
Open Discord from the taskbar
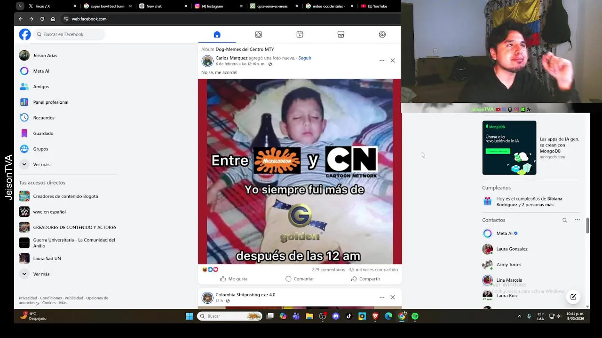336,316
